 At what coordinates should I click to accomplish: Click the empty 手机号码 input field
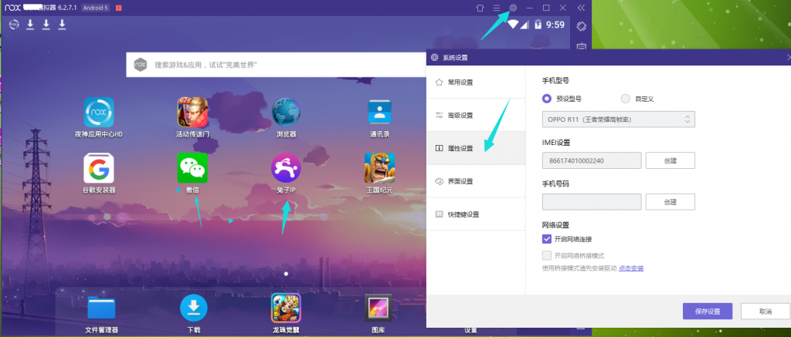[592, 202]
